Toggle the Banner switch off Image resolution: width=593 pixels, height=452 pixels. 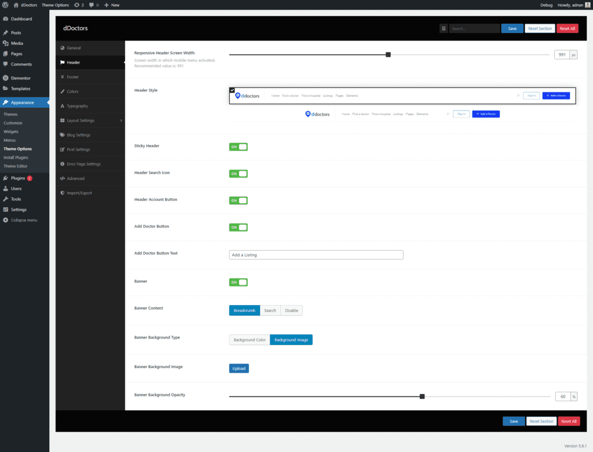click(238, 282)
